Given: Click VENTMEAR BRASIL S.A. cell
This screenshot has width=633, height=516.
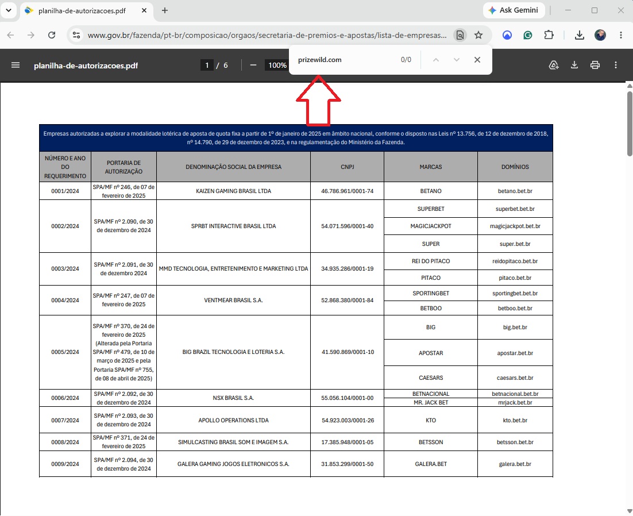Looking at the screenshot, I should [233, 301].
